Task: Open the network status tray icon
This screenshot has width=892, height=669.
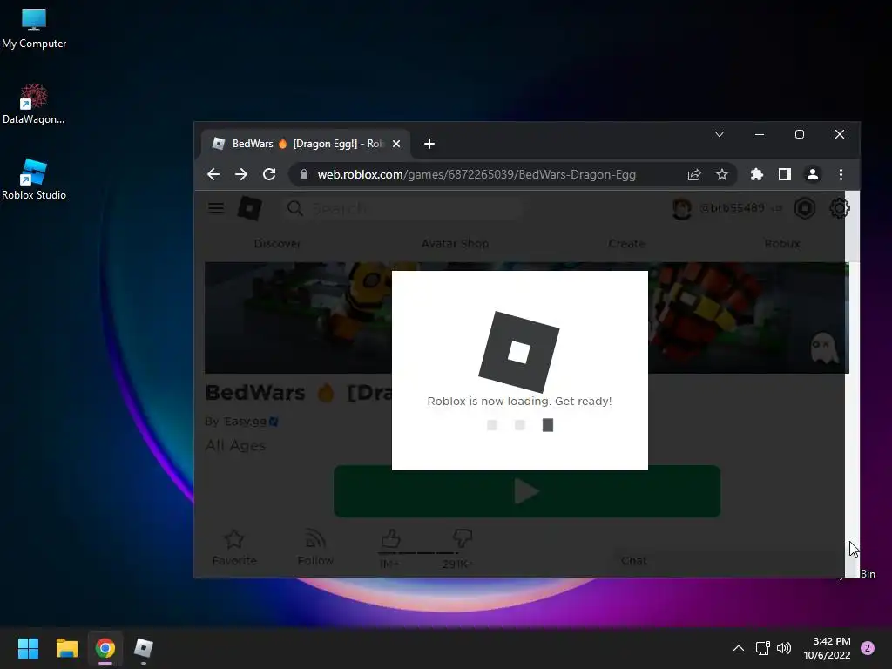Action: click(x=763, y=648)
